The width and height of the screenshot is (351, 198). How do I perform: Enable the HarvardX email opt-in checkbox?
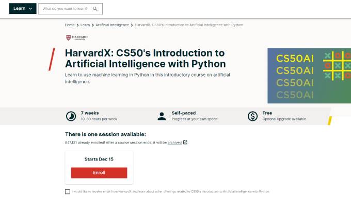point(68,191)
